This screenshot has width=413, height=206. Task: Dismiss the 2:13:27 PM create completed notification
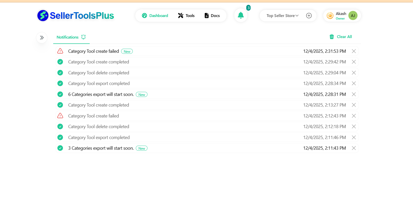(354, 105)
